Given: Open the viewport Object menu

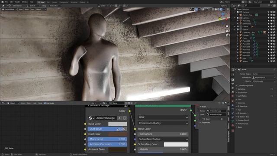Looking at the screenshot, I should pyautogui.click(x=39, y=10).
